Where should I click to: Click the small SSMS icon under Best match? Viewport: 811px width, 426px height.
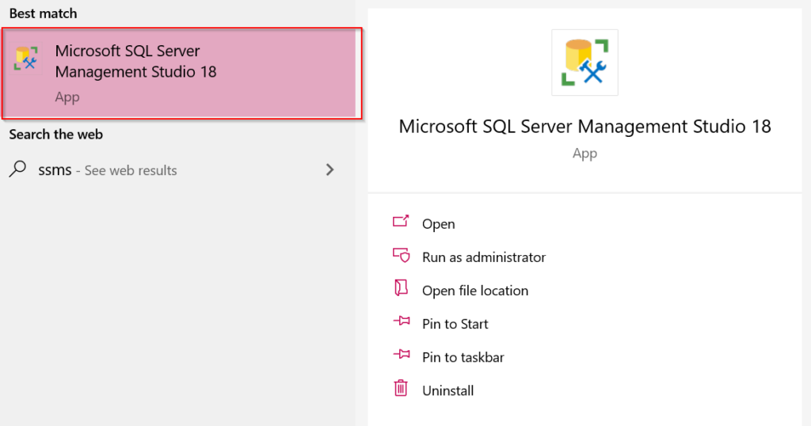(x=26, y=59)
